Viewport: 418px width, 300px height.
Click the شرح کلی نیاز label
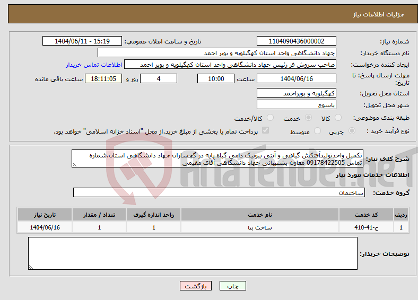tap(387, 159)
